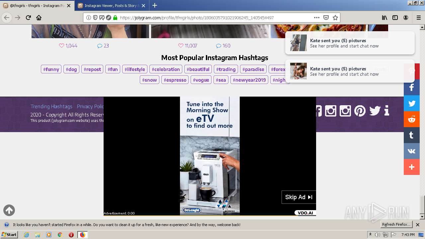The image size is (425, 239).
Task: Open the Library view
Action: 384,18
